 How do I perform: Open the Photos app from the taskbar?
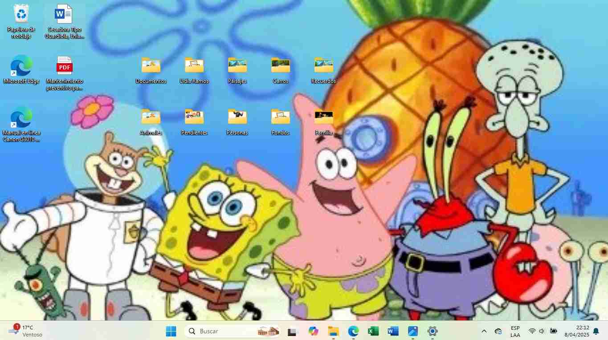[413, 331]
